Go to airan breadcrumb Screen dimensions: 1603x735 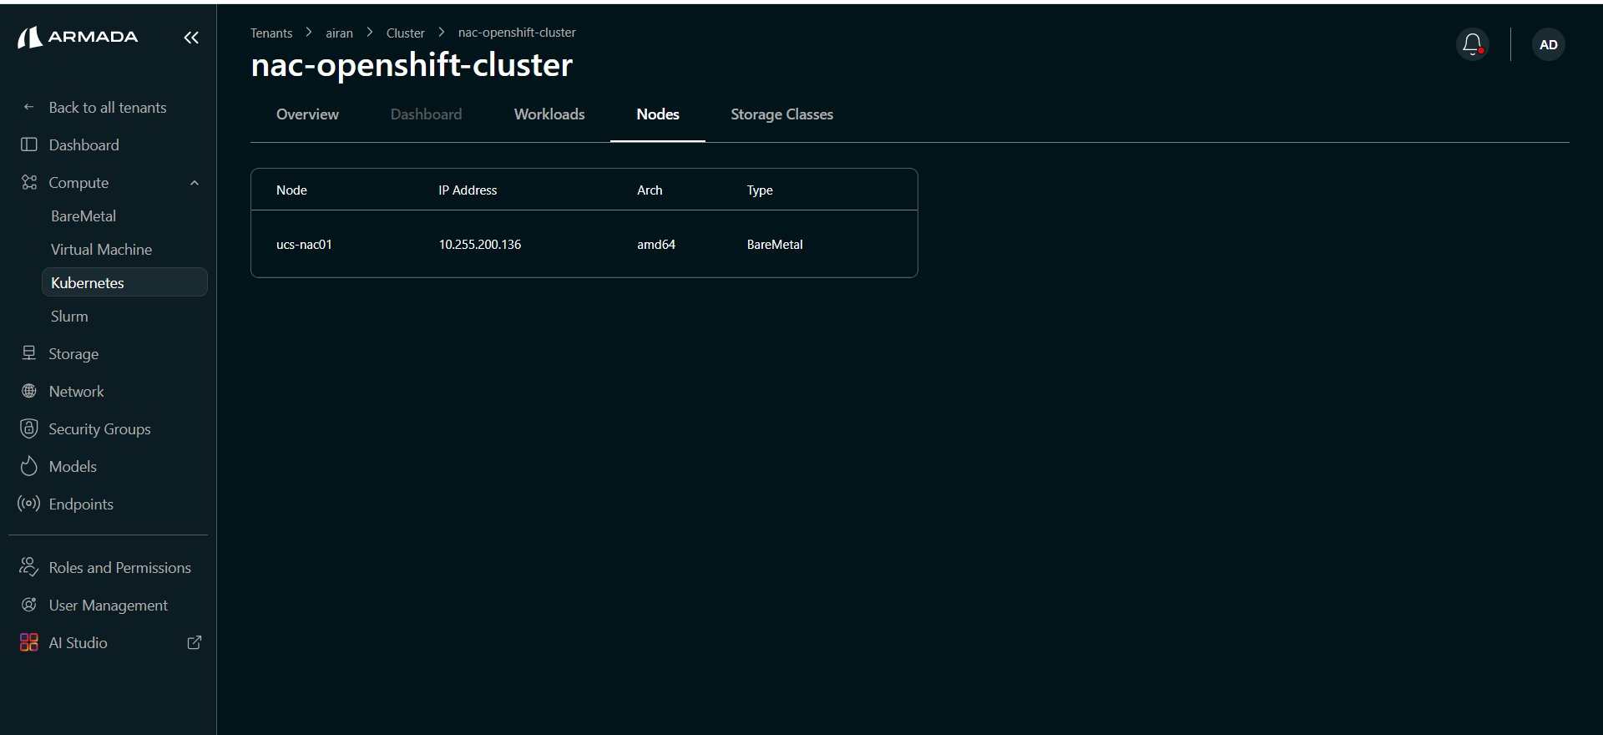pos(339,33)
